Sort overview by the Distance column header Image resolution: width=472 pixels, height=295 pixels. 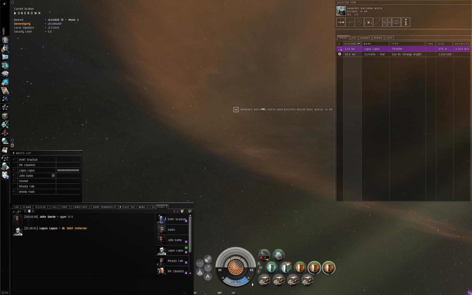click(x=352, y=44)
